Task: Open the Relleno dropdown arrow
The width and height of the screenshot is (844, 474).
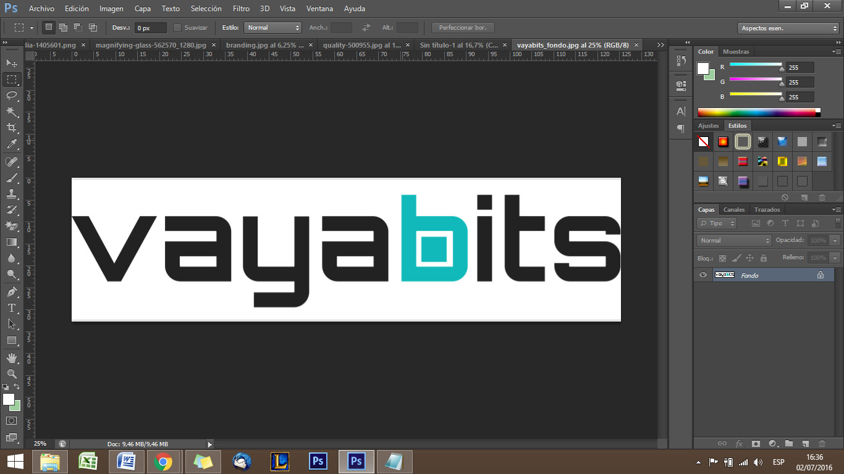Action: click(835, 257)
